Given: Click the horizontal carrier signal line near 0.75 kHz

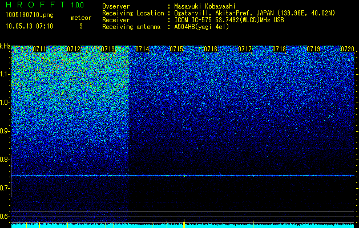Looking at the screenshot, I should tap(183, 176).
